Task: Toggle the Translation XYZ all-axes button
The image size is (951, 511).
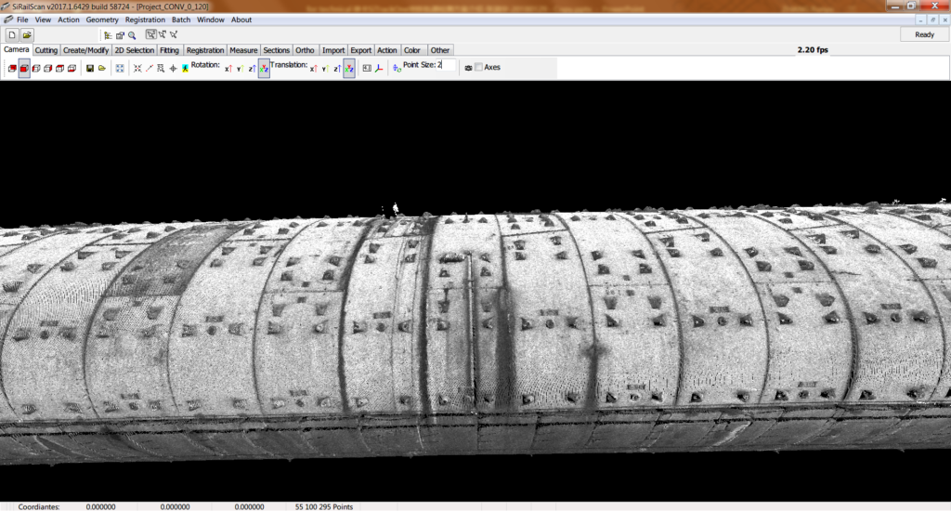Action: pyautogui.click(x=348, y=68)
